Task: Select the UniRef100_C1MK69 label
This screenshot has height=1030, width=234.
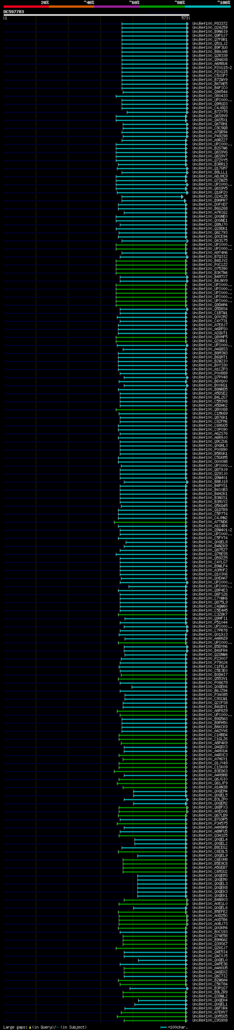Action: (210, 414)
